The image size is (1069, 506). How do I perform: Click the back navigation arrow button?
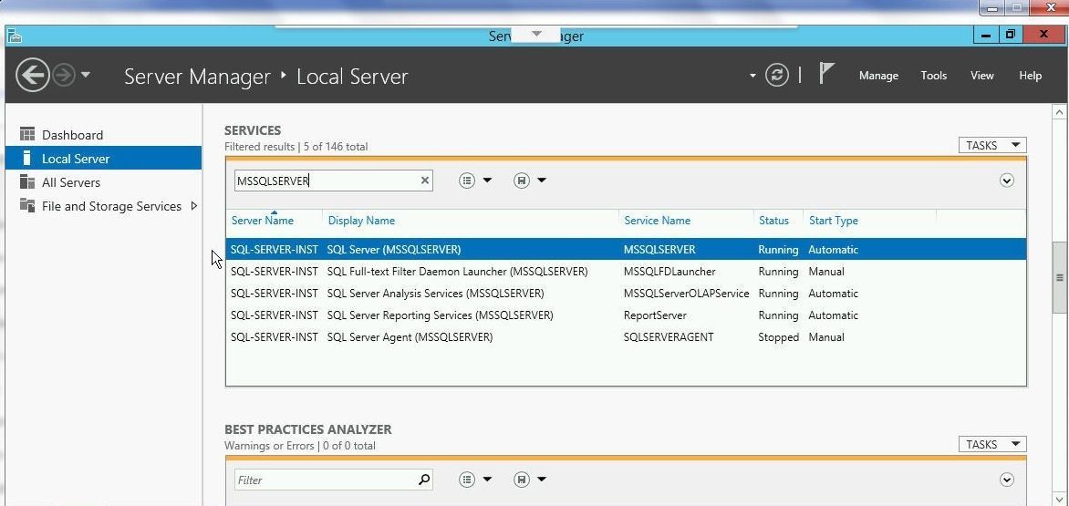click(33, 75)
